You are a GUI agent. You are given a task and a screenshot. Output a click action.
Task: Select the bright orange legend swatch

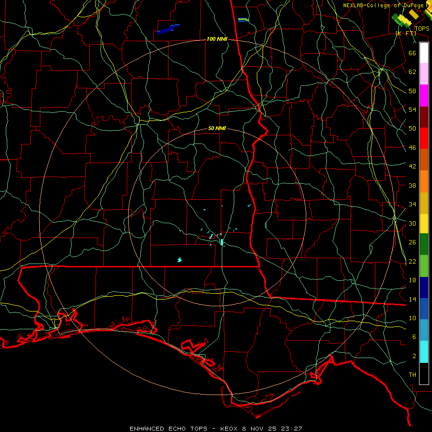pyautogui.click(x=424, y=181)
